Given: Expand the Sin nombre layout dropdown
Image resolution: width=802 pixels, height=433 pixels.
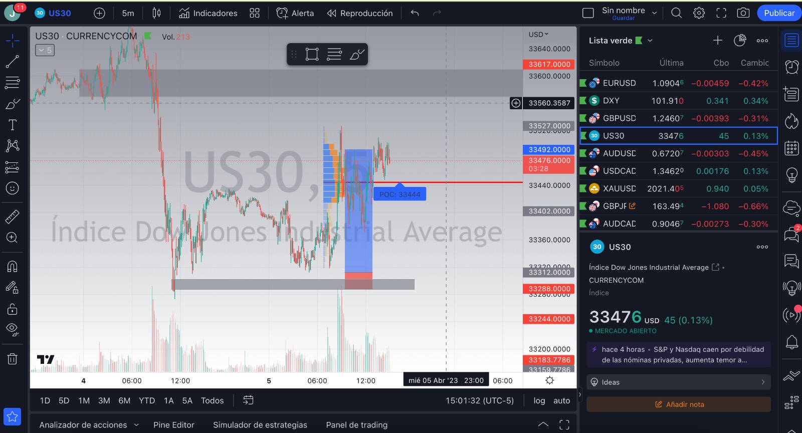Looking at the screenshot, I should click(x=655, y=13).
